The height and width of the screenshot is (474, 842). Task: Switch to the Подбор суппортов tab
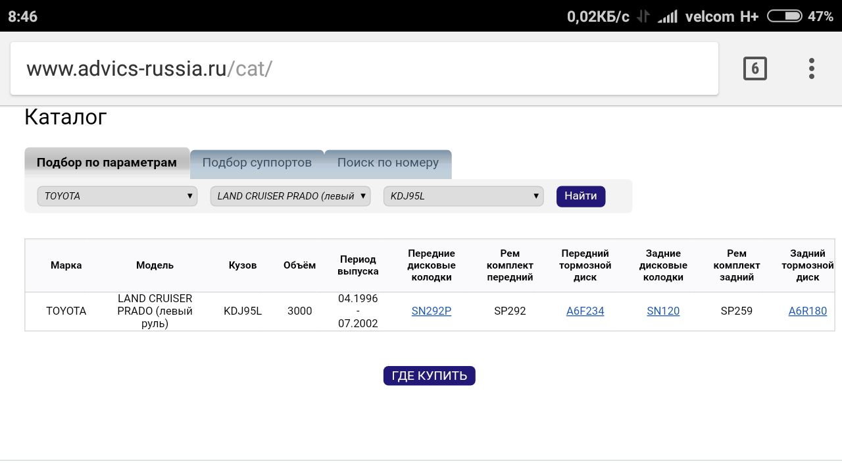[x=257, y=163]
